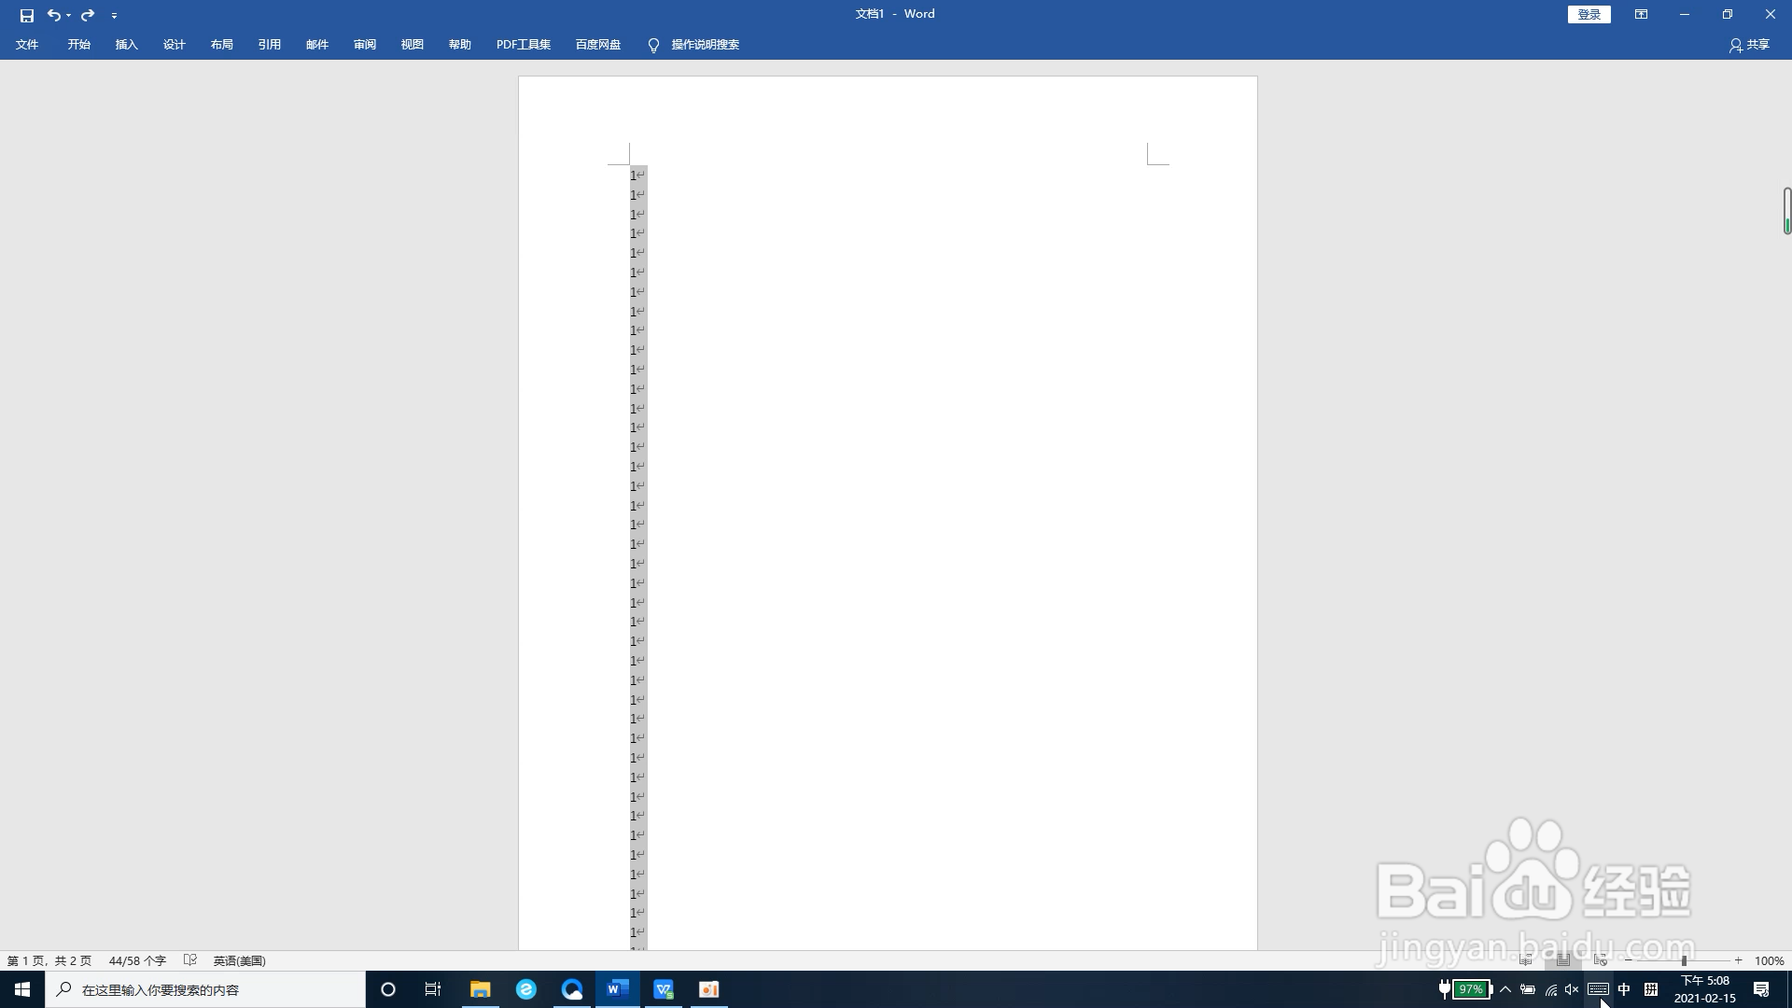The height and width of the screenshot is (1008, 1792).
Task: Click the zoom in plus icon
Action: 1738,960
